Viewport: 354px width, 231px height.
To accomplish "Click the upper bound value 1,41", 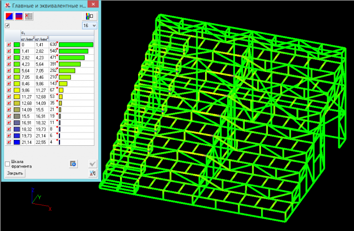I will coord(39,44).
